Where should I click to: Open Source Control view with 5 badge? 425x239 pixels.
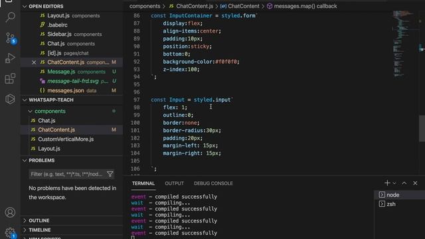(10, 38)
